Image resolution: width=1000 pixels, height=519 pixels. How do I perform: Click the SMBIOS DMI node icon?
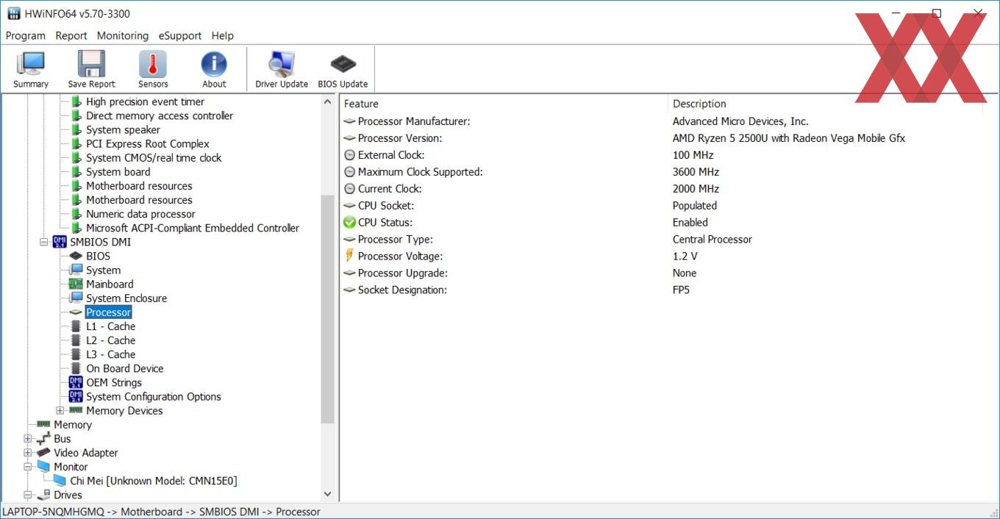click(60, 242)
